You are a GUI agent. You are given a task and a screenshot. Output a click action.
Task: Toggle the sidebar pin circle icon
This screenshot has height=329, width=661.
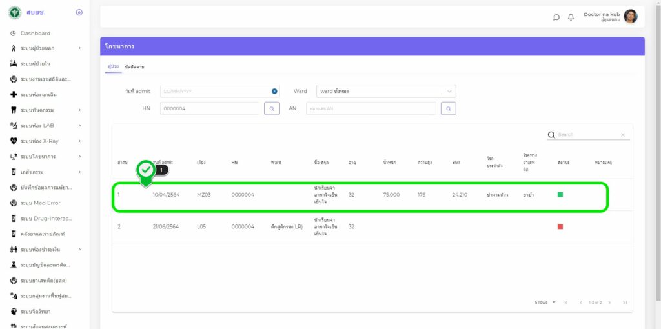click(79, 12)
